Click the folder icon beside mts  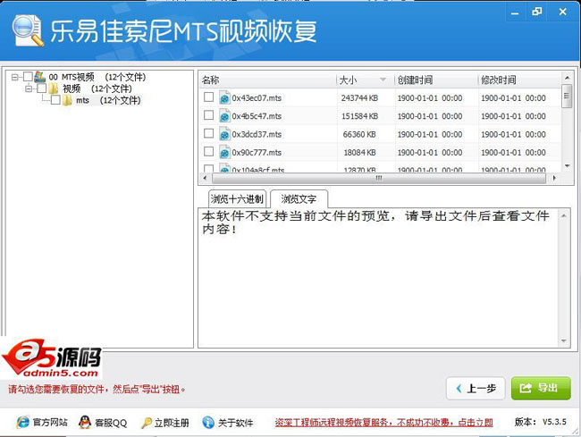67,100
